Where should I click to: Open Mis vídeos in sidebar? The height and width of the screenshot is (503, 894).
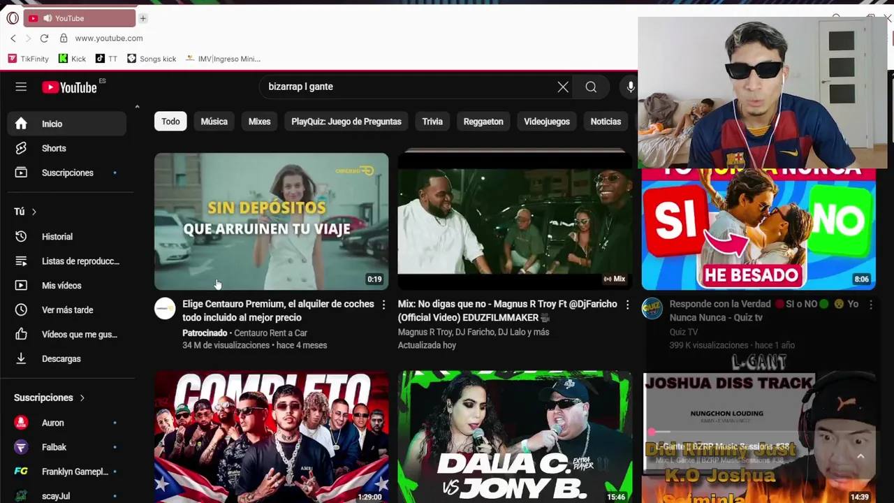click(67, 286)
